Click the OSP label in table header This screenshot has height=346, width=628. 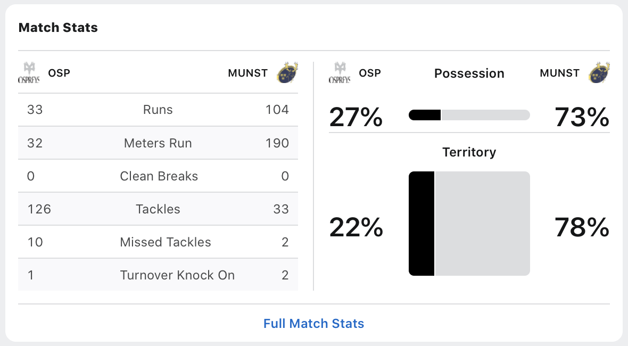pos(59,73)
